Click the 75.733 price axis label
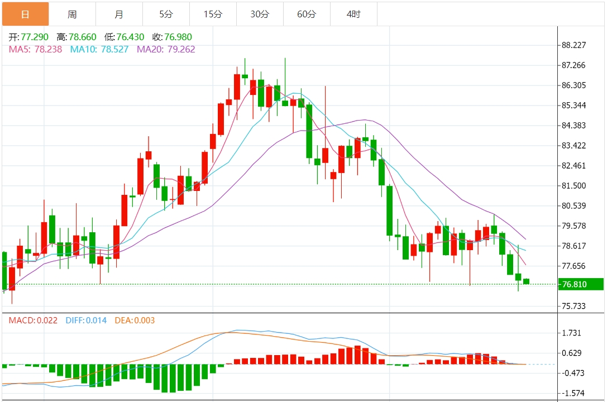 click(574, 306)
